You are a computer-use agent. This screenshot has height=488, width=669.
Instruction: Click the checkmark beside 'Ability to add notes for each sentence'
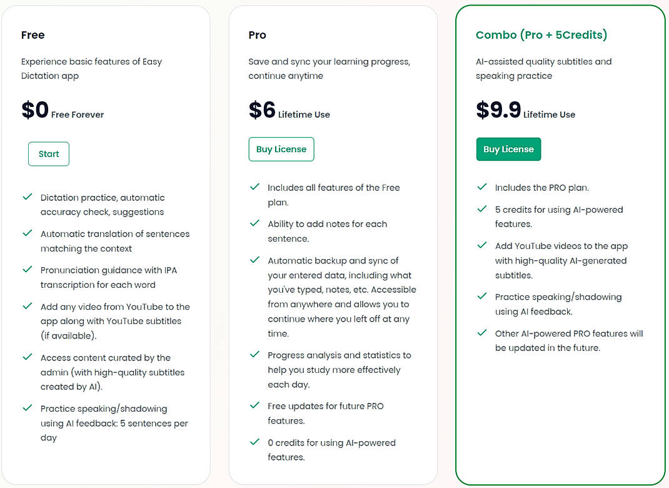point(255,223)
